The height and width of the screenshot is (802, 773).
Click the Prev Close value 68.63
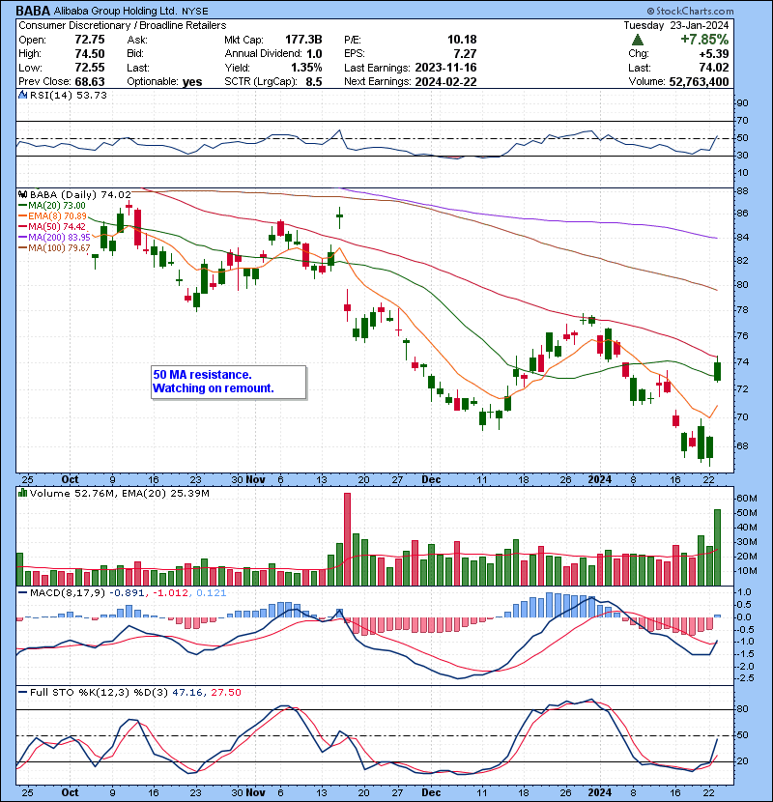point(90,82)
